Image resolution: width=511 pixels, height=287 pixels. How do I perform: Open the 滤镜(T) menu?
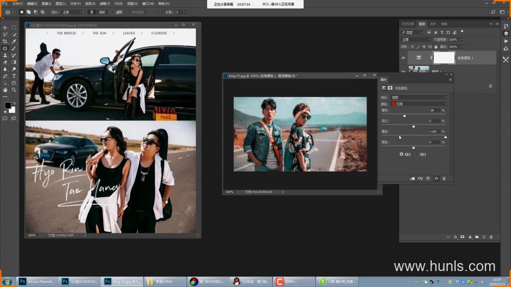coord(105,4)
